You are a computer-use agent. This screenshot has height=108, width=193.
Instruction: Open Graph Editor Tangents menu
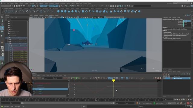52,76
